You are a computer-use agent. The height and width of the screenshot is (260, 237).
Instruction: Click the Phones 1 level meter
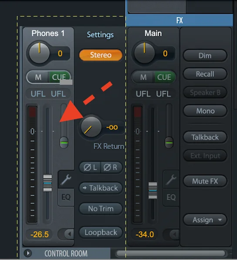(x=32, y=164)
